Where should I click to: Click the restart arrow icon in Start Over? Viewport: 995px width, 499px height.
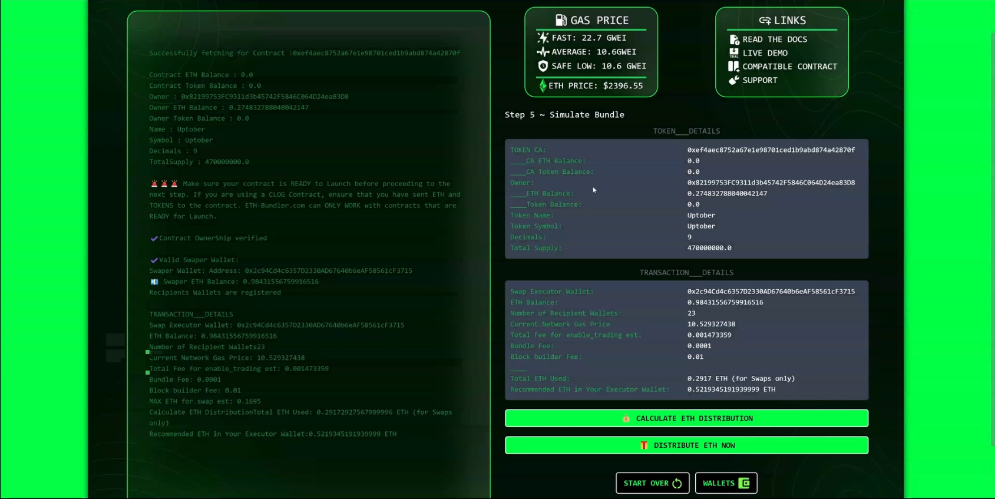tap(677, 484)
